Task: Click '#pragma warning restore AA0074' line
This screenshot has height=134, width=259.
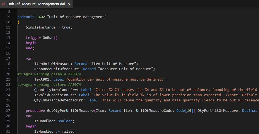Action: [49, 85]
